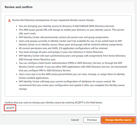Screen dimensions: 137x125
Task: Click bullet about AWS access portal URL change
Action: point(71,32)
